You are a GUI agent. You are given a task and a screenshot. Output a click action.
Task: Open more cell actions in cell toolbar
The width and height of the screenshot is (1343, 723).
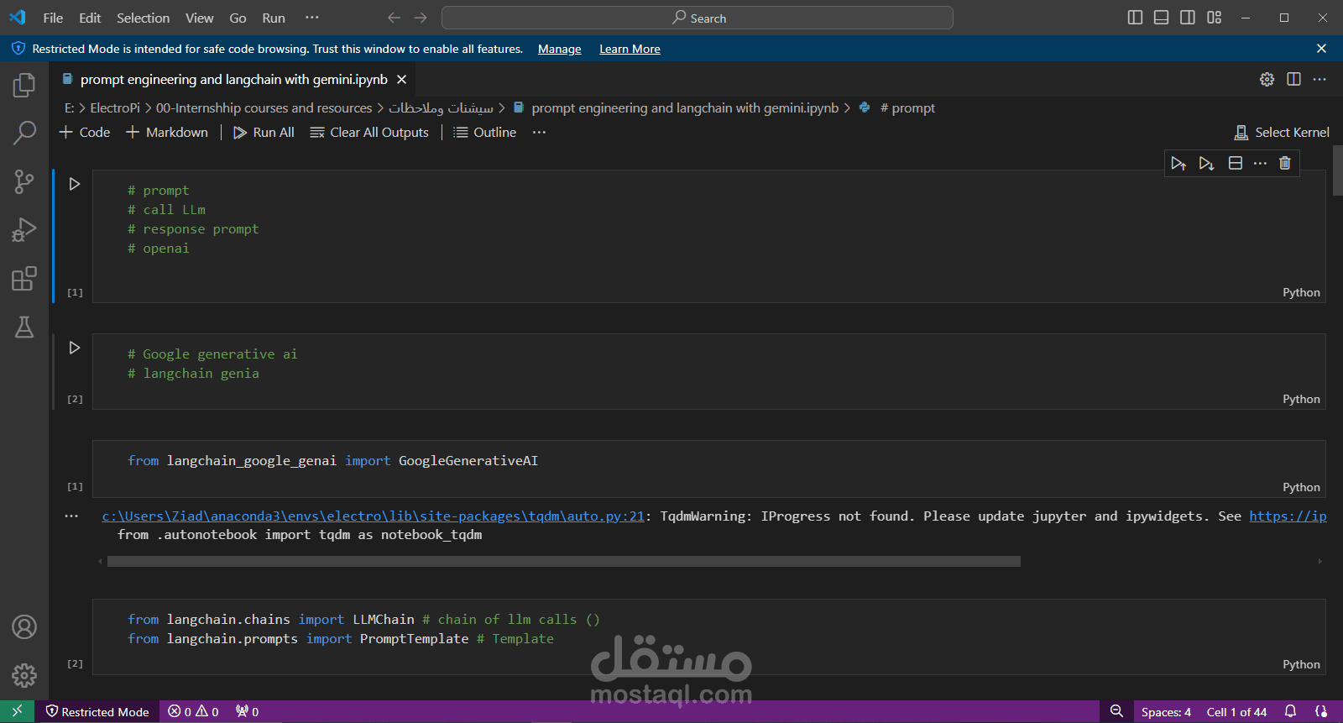1260,163
